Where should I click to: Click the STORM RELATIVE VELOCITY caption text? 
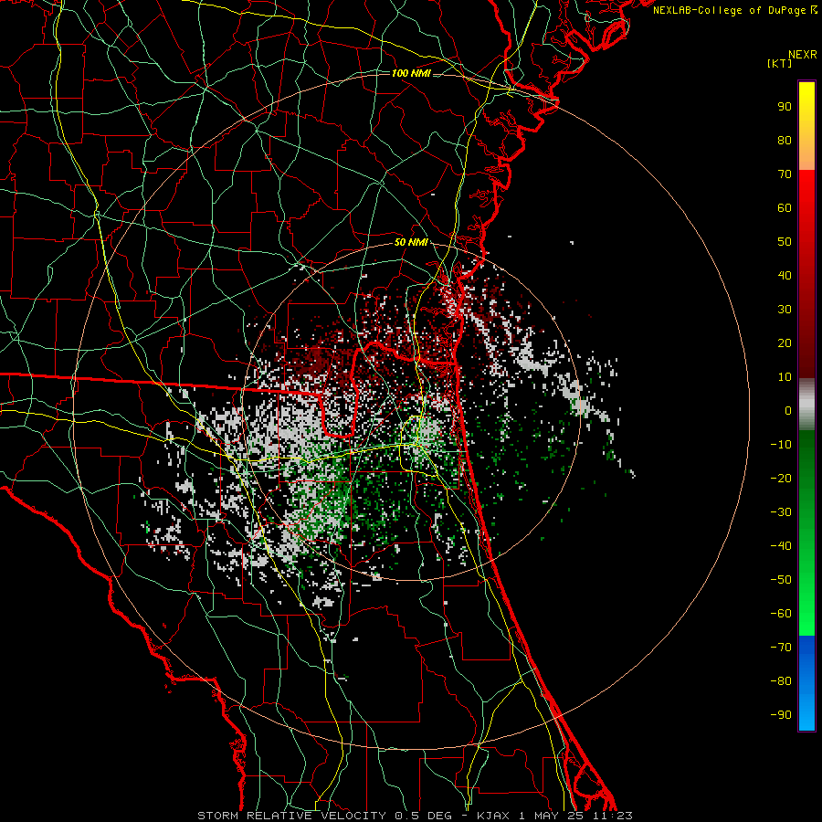pyautogui.click(x=291, y=816)
